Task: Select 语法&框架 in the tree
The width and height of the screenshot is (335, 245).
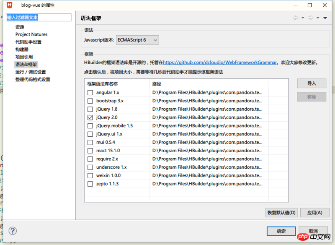Action: tap(26, 65)
